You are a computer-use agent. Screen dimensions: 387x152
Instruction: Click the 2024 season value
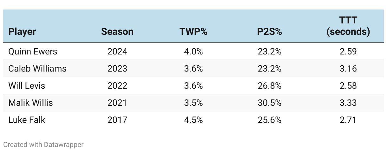[117, 51]
